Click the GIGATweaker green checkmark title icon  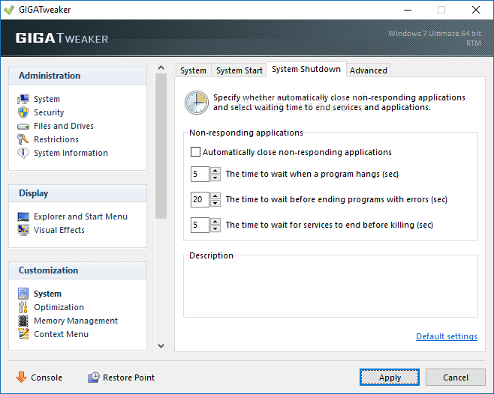[9, 10]
